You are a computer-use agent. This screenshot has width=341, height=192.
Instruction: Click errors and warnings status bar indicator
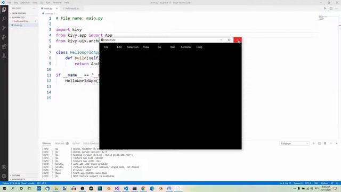click(42, 183)
